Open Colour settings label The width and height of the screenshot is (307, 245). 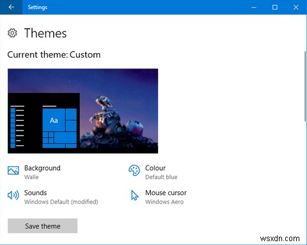155,168
